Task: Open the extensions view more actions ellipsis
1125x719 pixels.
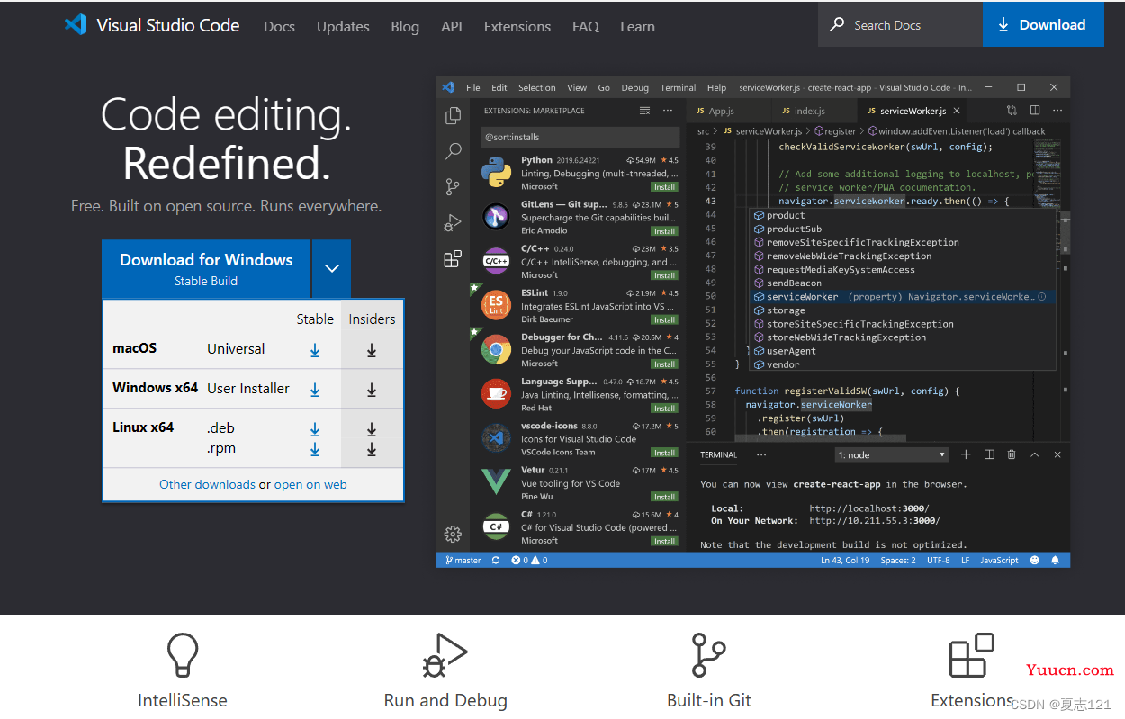Action: point(668,111)
